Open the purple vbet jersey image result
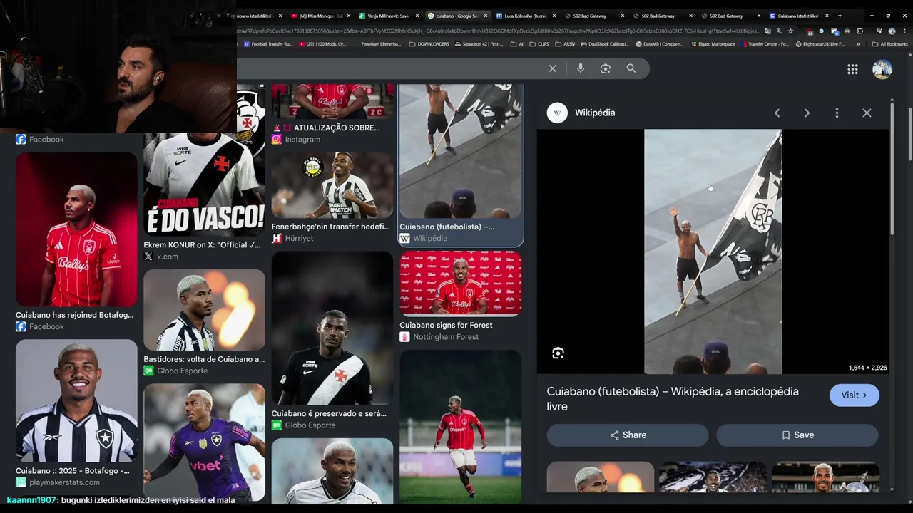 click(x=204, y=442)
